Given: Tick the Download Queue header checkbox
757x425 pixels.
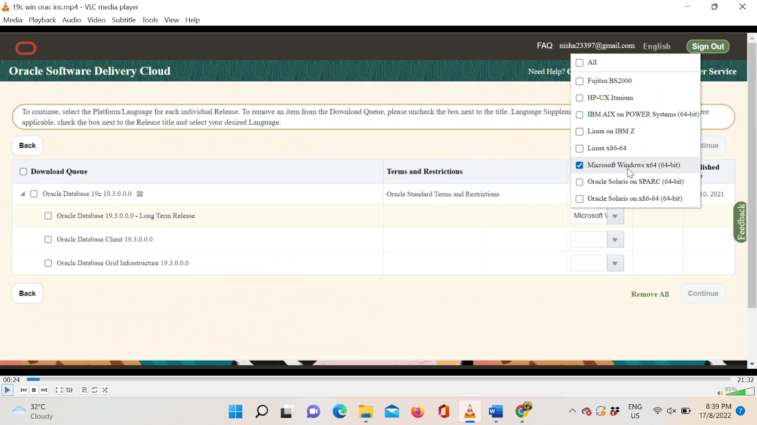Looking at the screenshot, I should (x=23, y=171).
